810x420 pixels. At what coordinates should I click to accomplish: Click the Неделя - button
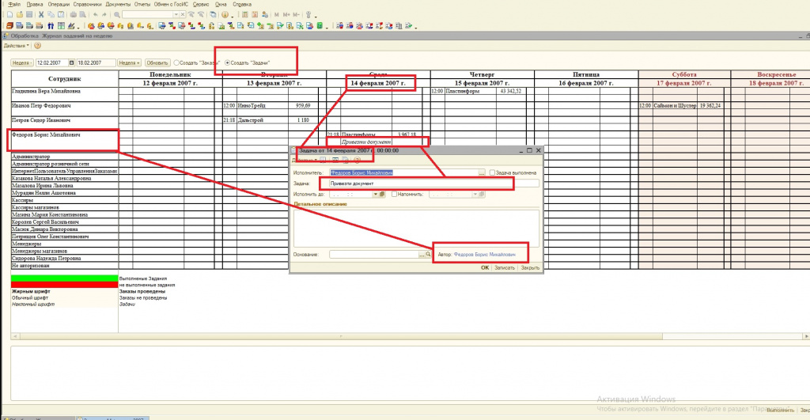click(22, 62)
